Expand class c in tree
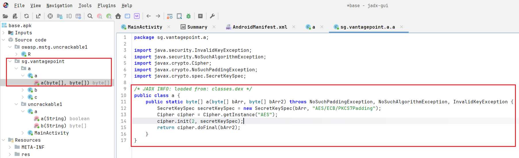Screen dimensions: 519x158 23,97
